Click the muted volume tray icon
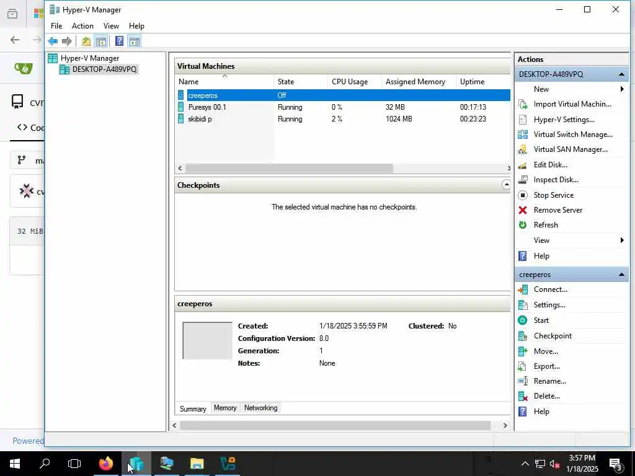The width and height of the screenshot is (635, 476). pos(554,464)
